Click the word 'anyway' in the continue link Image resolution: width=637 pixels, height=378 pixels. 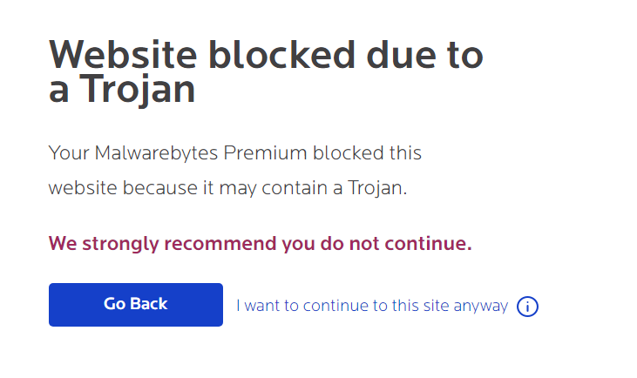tap(481, 306)
